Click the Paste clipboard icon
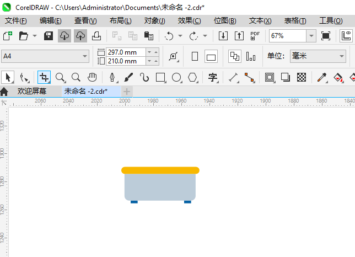This screenshot has height=257, width=355. [x=149, y=36]
